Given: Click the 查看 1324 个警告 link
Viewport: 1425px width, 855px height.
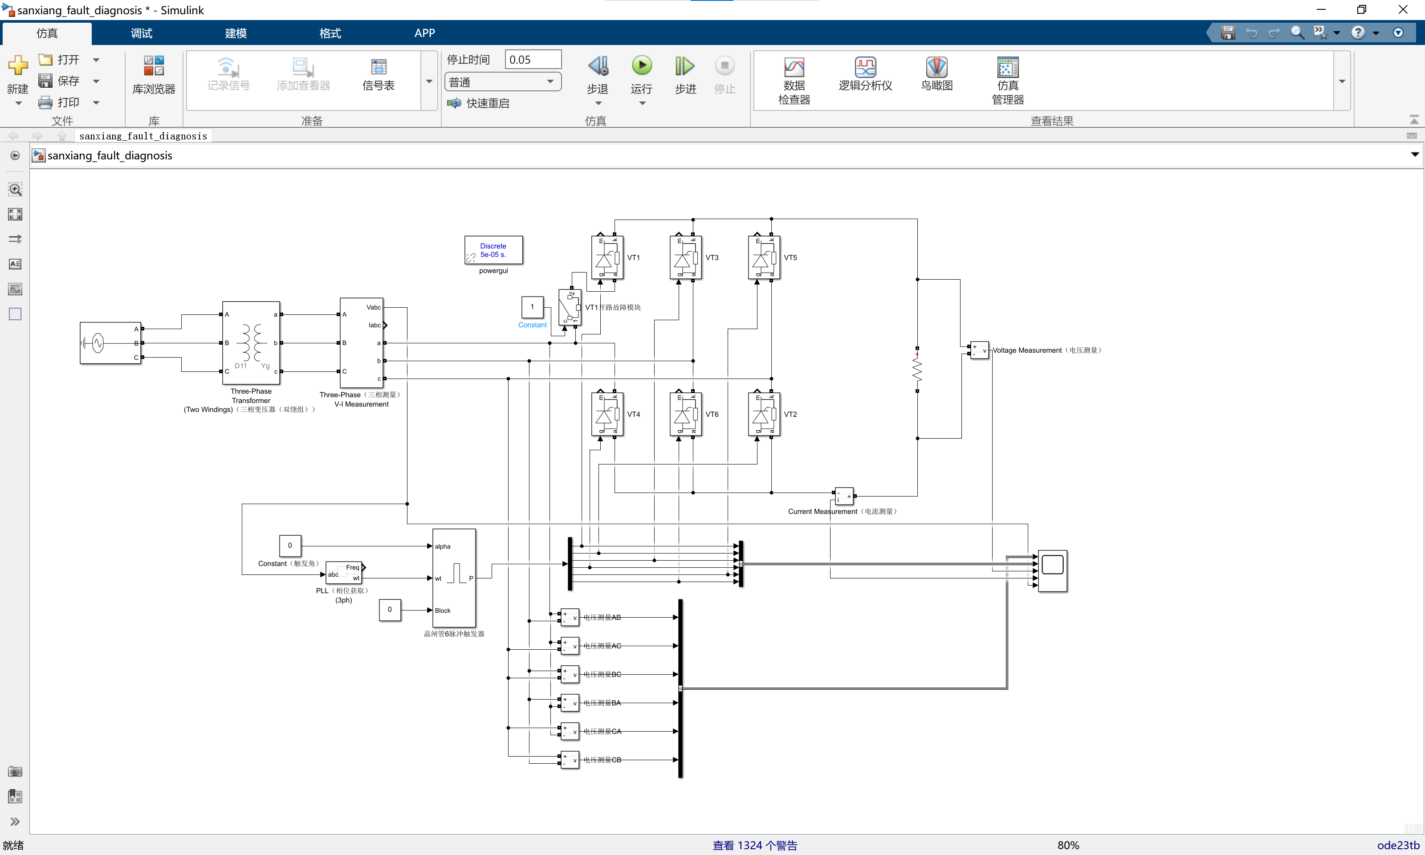Looking at the screenshot, I should point(754,845).
